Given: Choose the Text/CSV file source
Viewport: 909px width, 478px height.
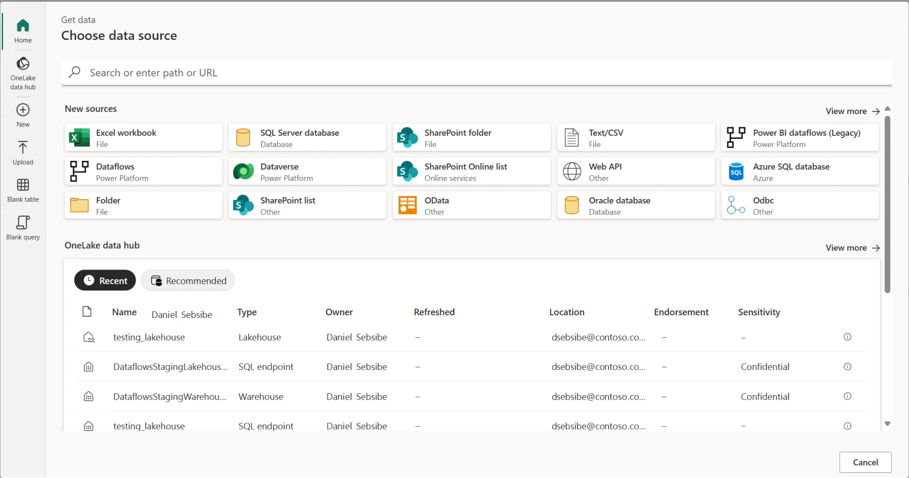Looking at the screenshot, I should click(636, 138).
